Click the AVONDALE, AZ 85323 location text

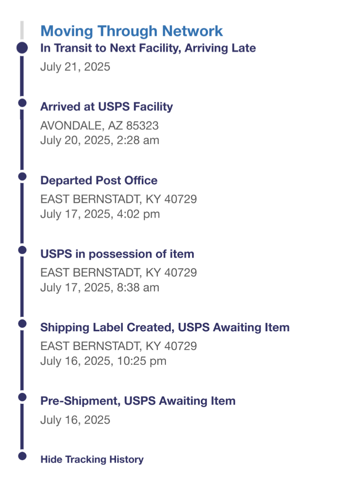pos(99,126)
